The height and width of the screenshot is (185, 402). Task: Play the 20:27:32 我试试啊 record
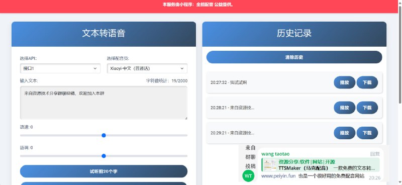pos(344,82)
